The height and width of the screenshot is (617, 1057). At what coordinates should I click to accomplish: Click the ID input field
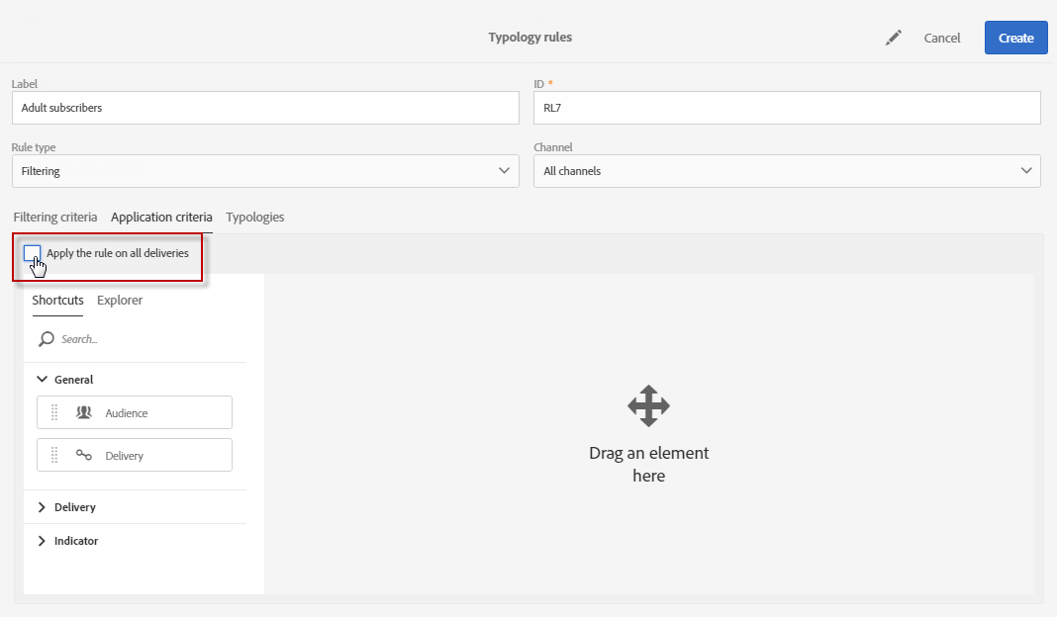(787, 108)
